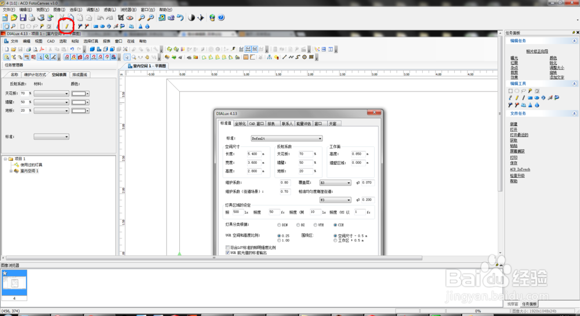This screenshot has height=316, width=580.
Task: Select the 0.25 UGR ratio radio button
Action: 279,236
